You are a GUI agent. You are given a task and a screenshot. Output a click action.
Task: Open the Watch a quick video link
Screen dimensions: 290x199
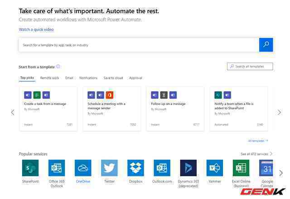(x=36, y=29)
